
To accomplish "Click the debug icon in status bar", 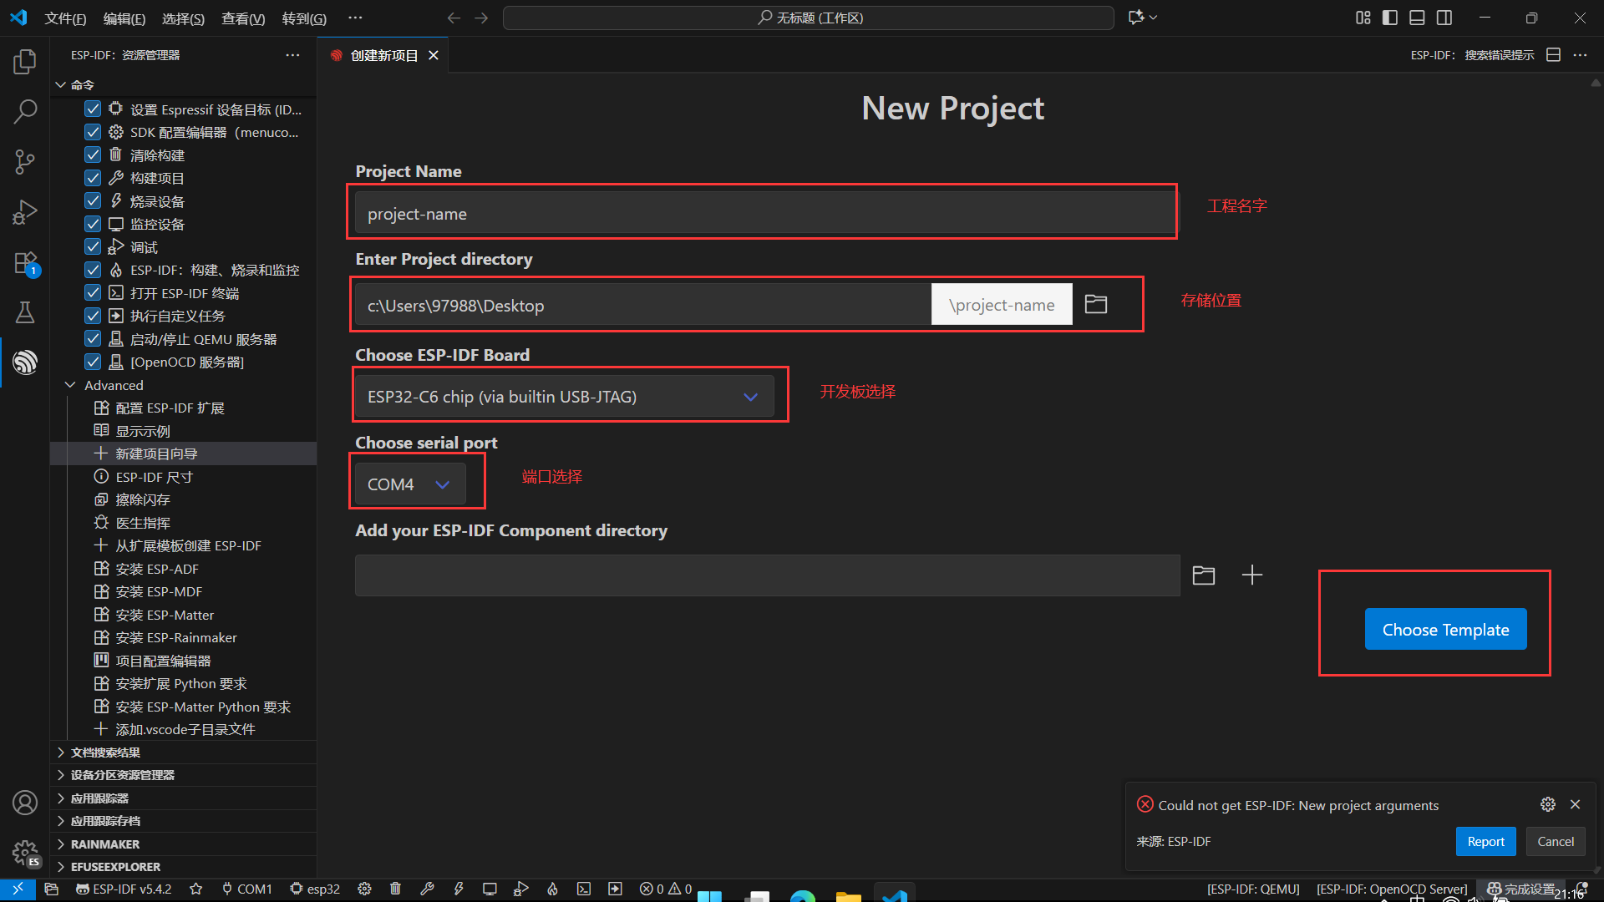I will tap(521, 889).
